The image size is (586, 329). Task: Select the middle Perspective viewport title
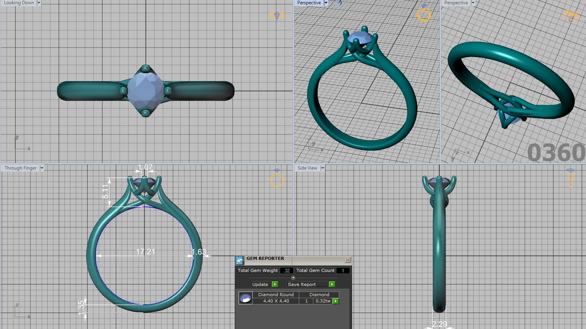(309, 3)
